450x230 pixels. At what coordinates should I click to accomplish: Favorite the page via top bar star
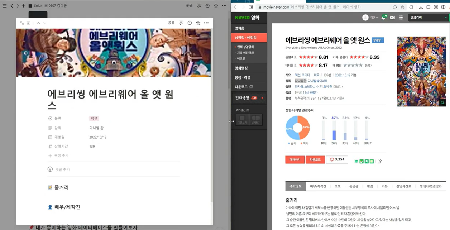coord(216,6)
